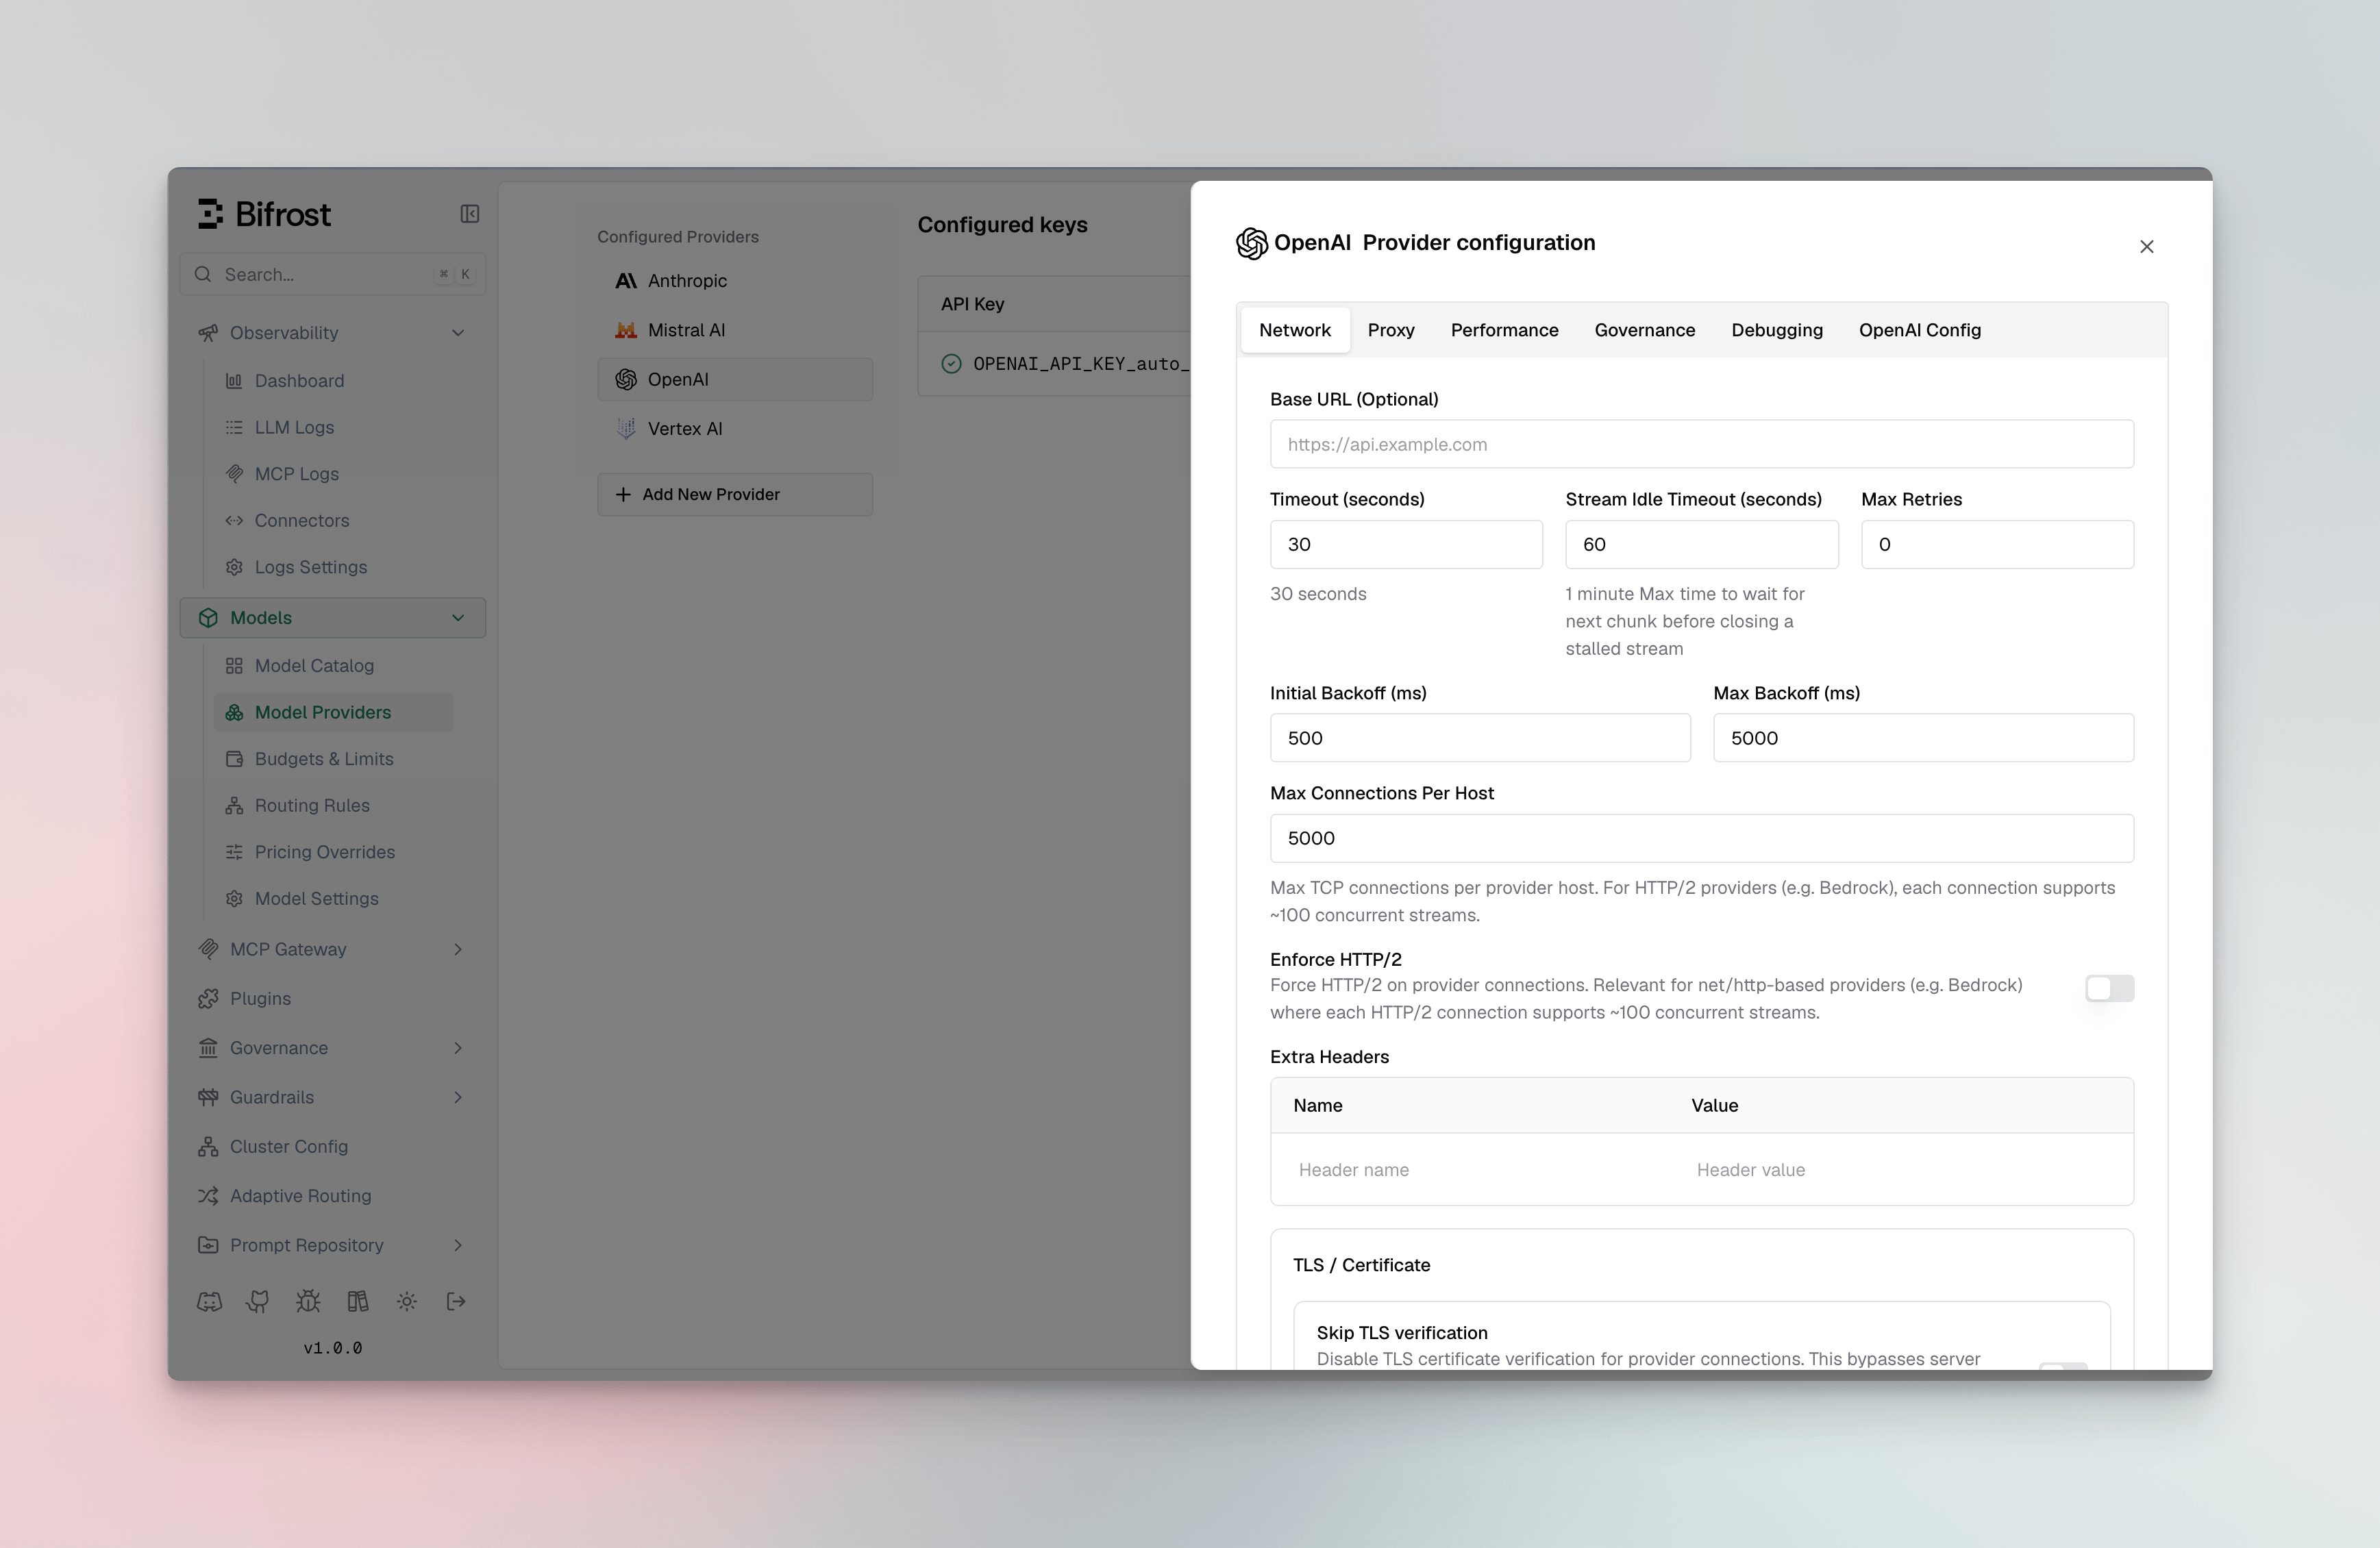This screenshot has width=2380, height=1548.
Task: Click the Bifrost logo icon
Action: [210, 214]
